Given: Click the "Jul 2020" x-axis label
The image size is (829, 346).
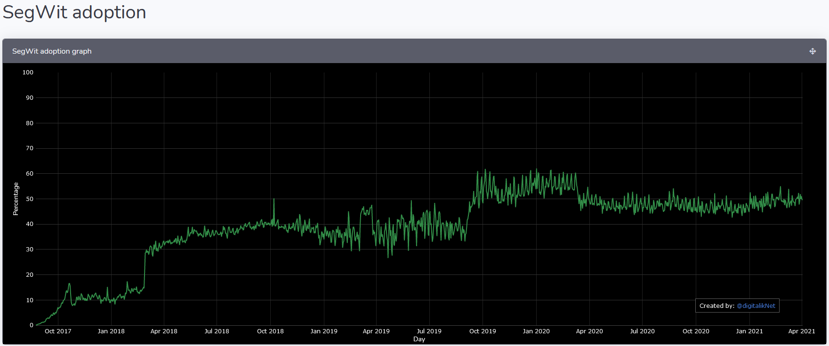Looking at the screenshot, I should pos(642,331).
